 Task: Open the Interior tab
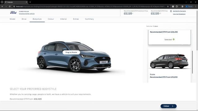[63, 19]
